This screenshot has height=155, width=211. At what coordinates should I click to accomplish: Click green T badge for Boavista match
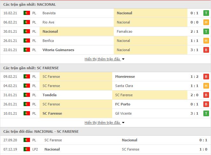click(206, 13)
